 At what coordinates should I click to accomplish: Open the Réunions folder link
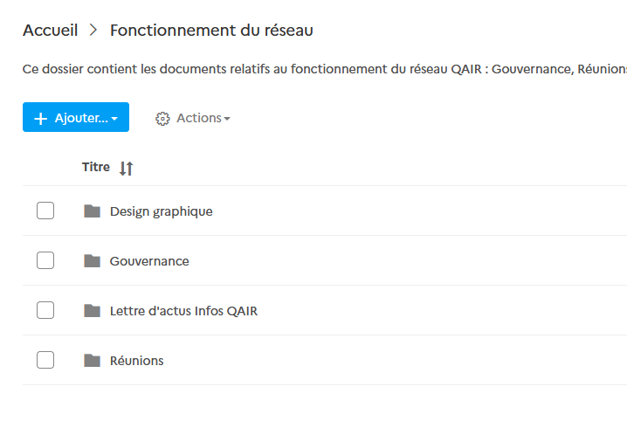pyautogui.click(x=136, y=361)
